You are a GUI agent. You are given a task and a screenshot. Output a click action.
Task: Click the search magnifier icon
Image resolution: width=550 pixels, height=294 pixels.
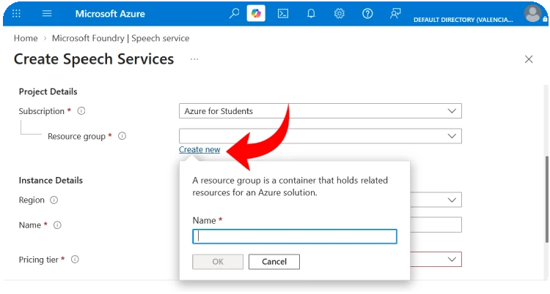234,14
